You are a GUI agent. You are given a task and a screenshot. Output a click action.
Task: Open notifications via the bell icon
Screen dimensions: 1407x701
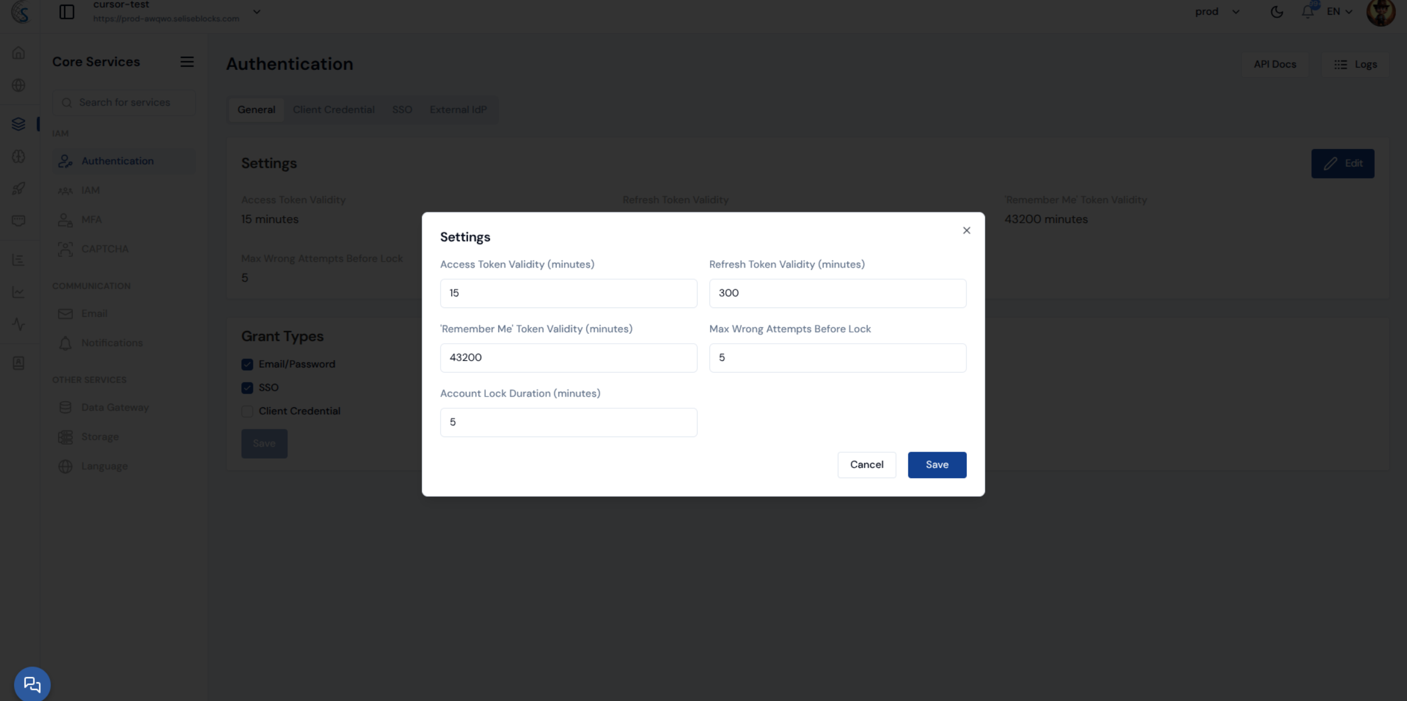click(x=1307, y=11)
